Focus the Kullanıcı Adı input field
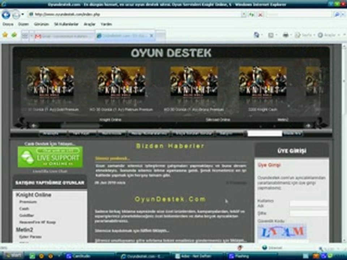347x260 pixels. [308, 203]
